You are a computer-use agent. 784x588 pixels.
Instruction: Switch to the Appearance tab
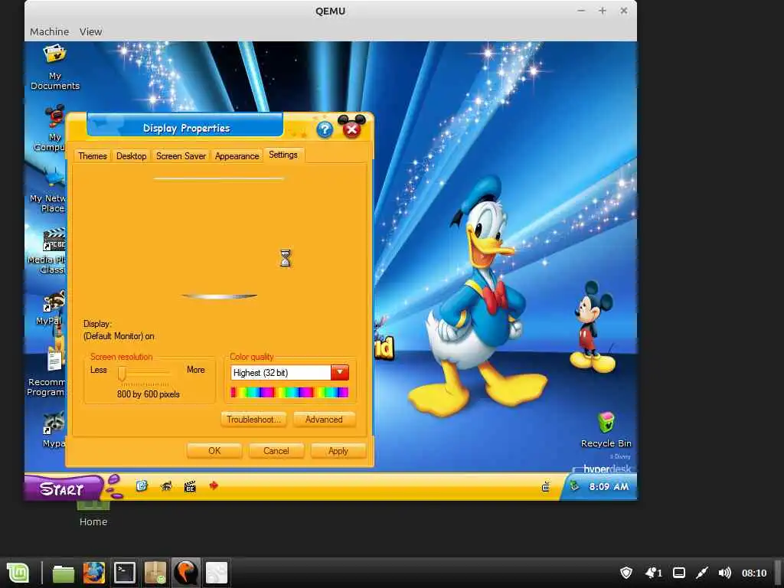[x=237, y=156]
